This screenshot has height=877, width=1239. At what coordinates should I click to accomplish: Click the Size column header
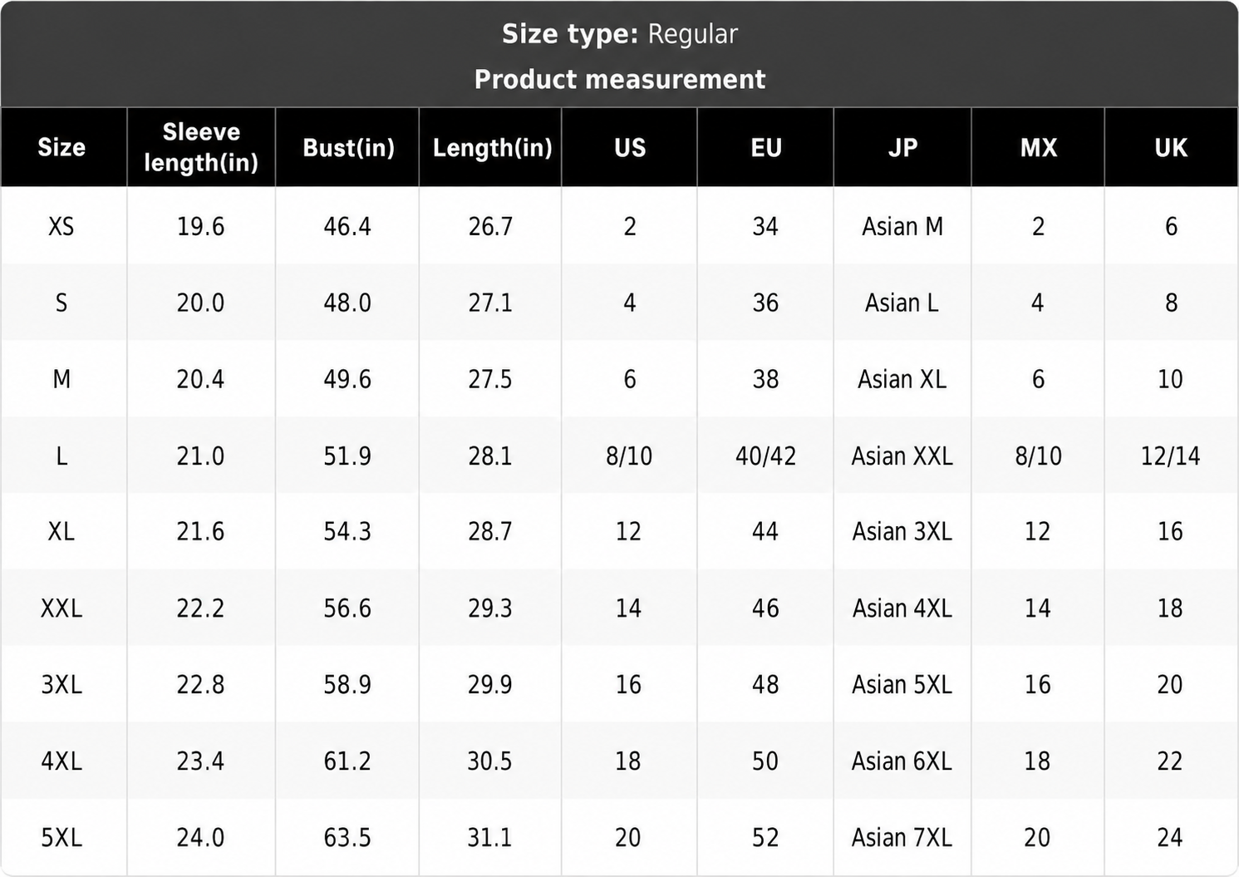[61, 147]
